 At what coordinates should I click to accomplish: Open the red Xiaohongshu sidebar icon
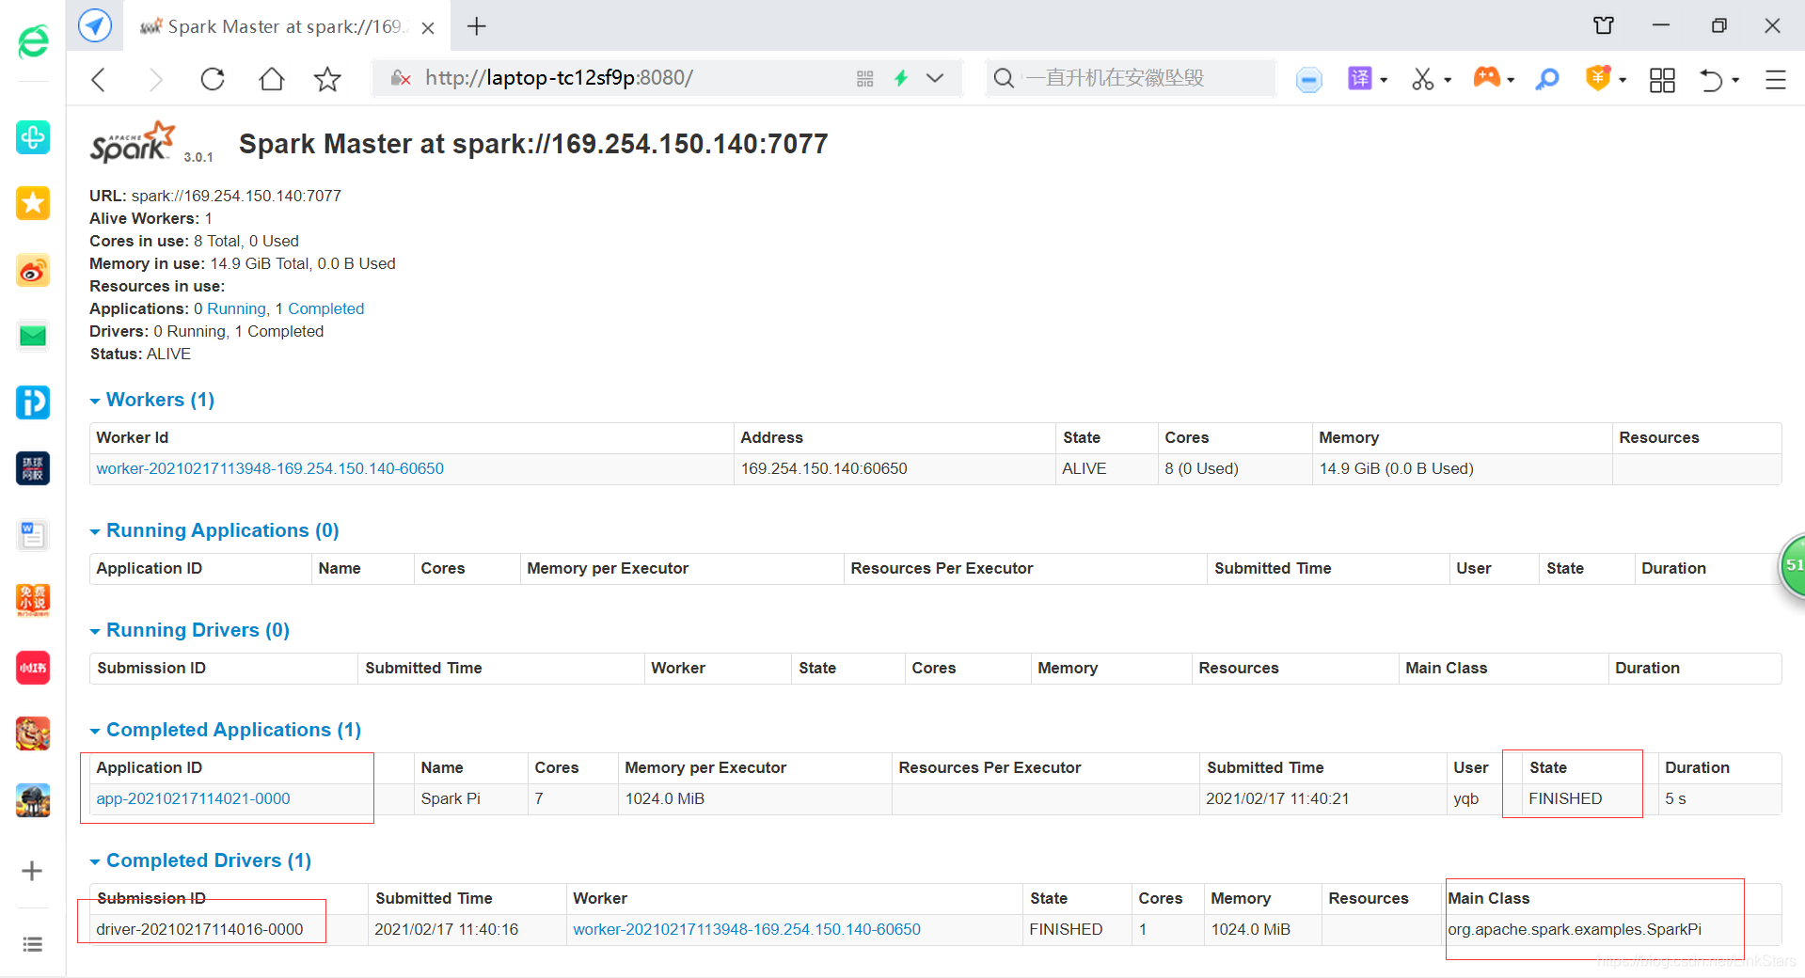coord(33,668)
